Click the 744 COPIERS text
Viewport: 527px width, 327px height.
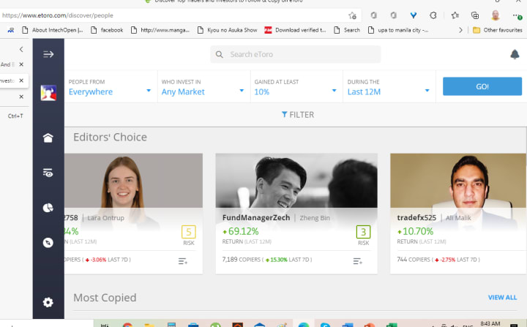coord(414,260)
